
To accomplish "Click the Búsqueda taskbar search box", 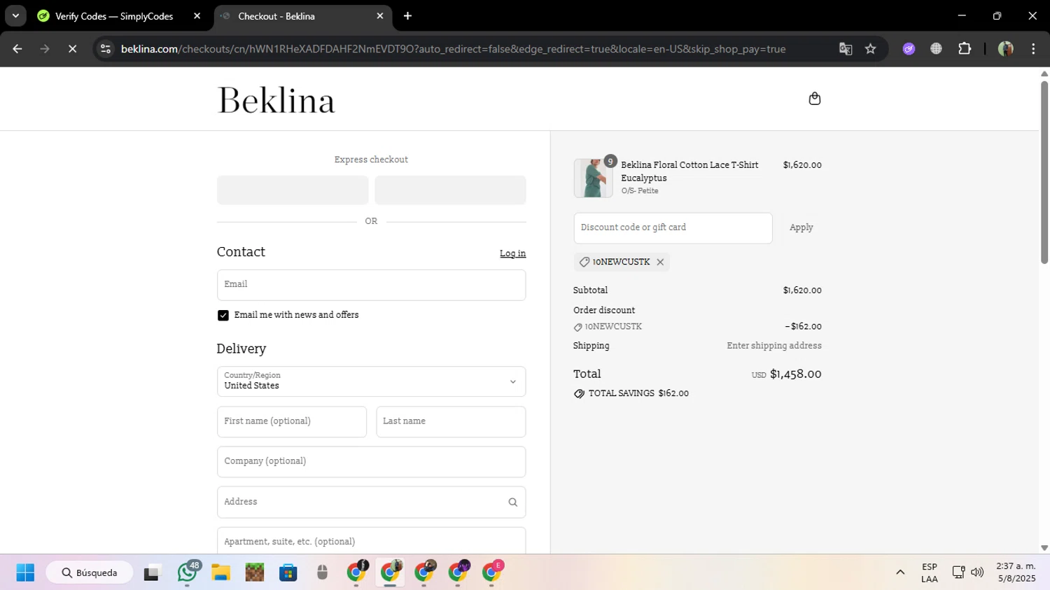I will [x=90, y=573].
